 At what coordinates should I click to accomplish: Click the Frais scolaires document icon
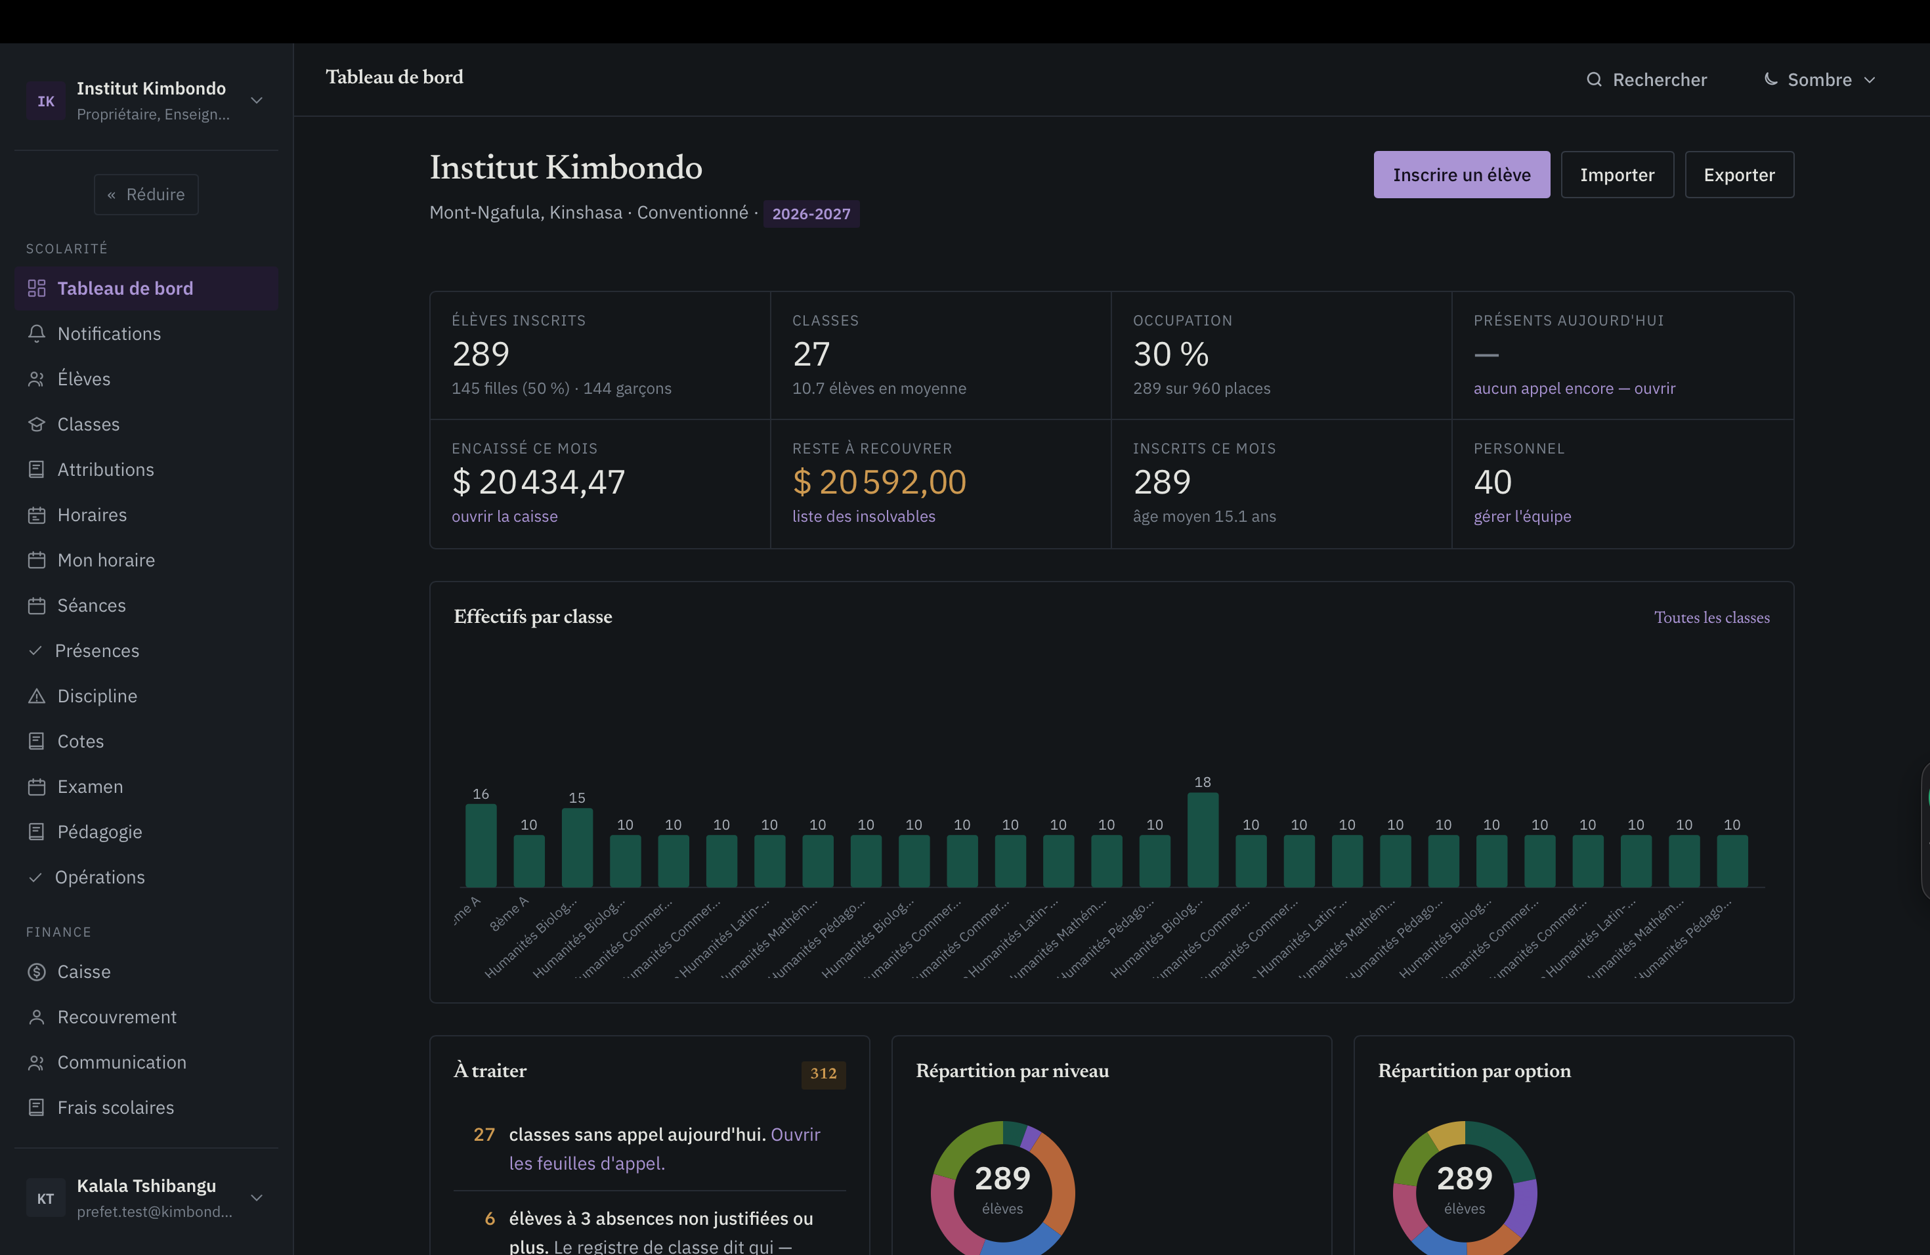[x=37, y=1107]
